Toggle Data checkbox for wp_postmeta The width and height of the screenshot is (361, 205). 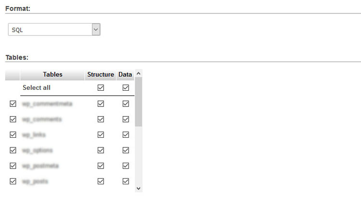tap(126, 166)
